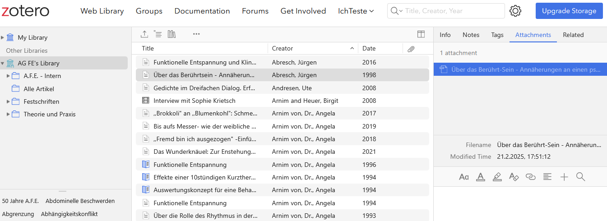Click the tag selector panel drag handle

63,191
